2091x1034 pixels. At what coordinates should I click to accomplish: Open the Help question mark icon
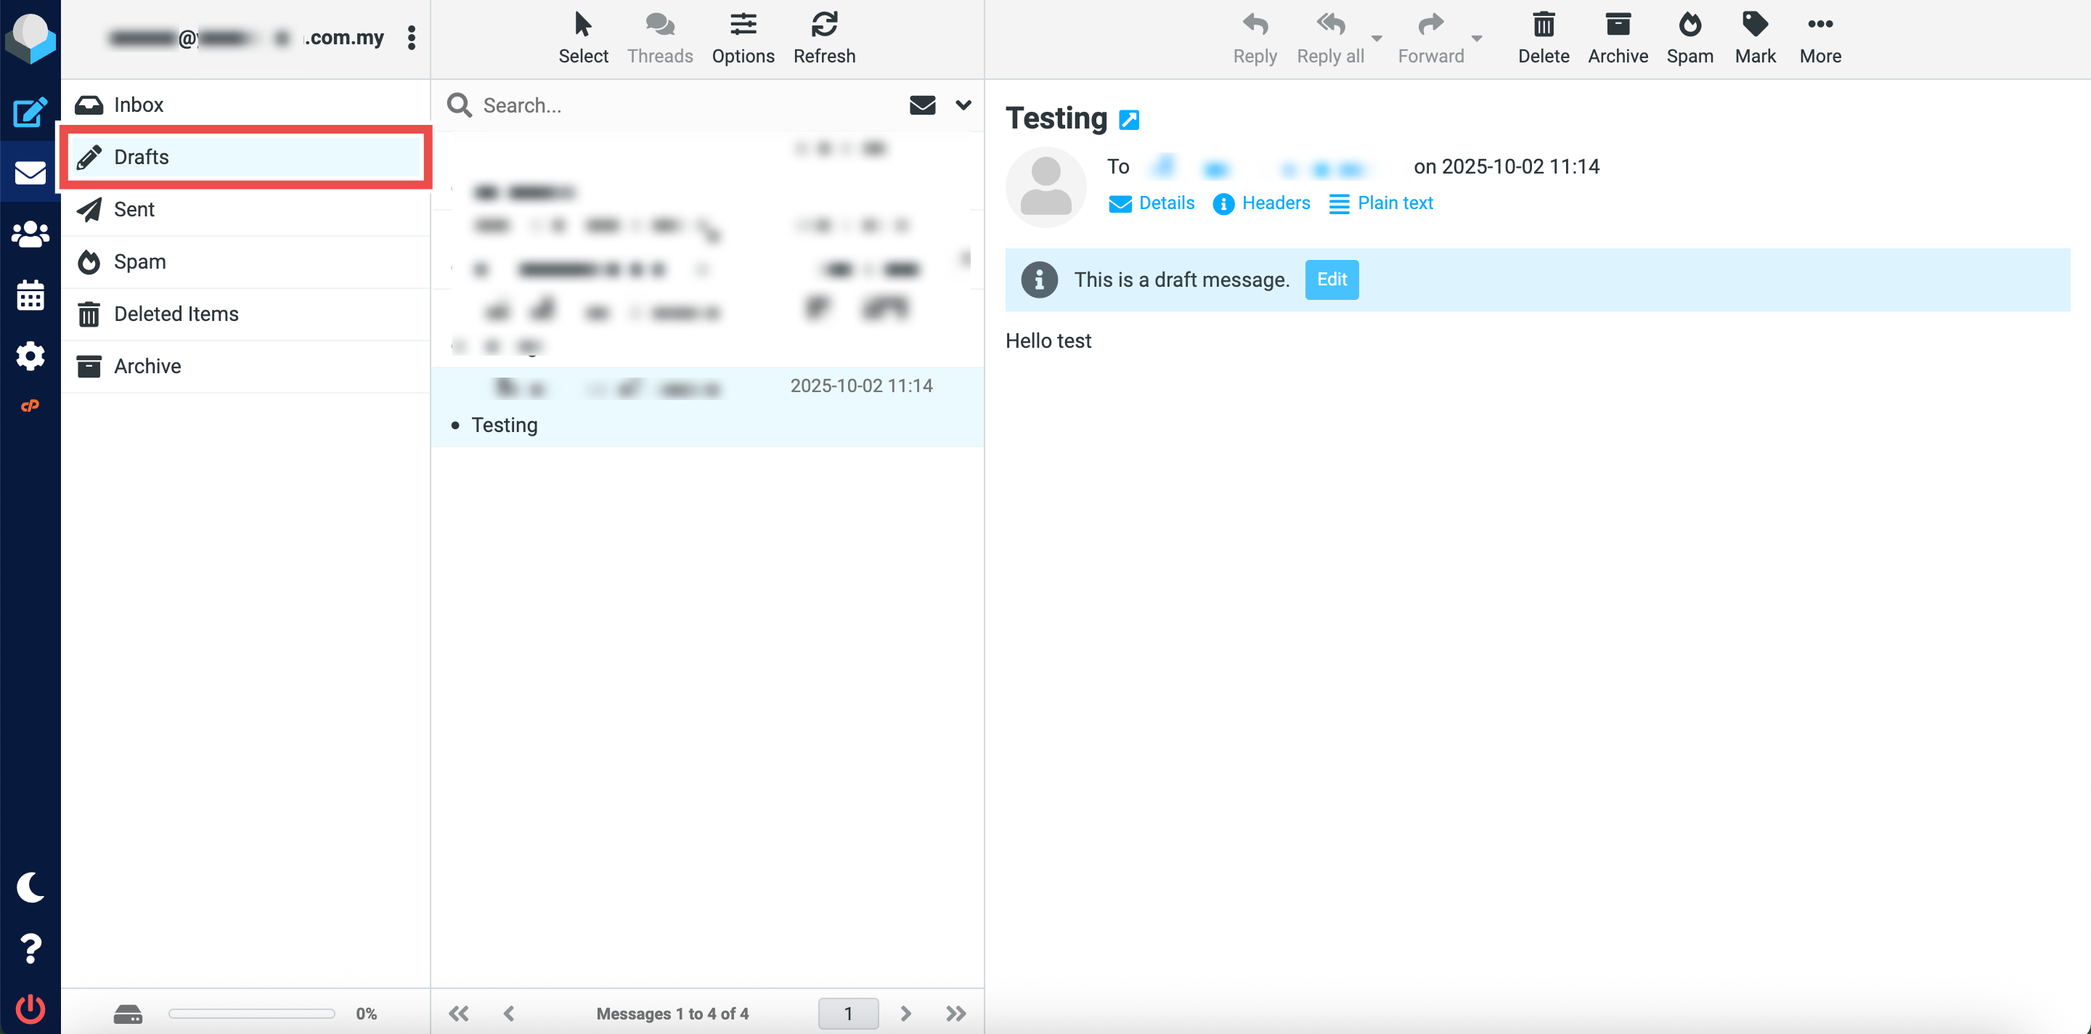(30, 948)
